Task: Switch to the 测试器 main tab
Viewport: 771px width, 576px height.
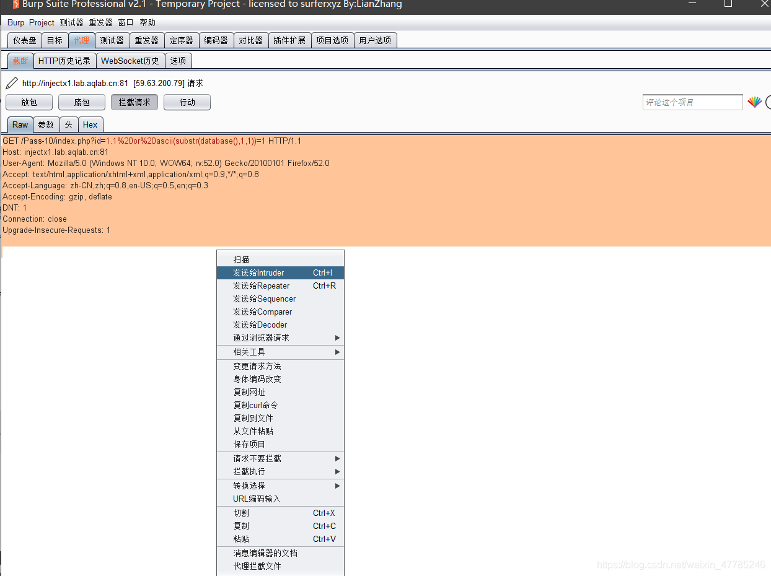Action: 112,40
